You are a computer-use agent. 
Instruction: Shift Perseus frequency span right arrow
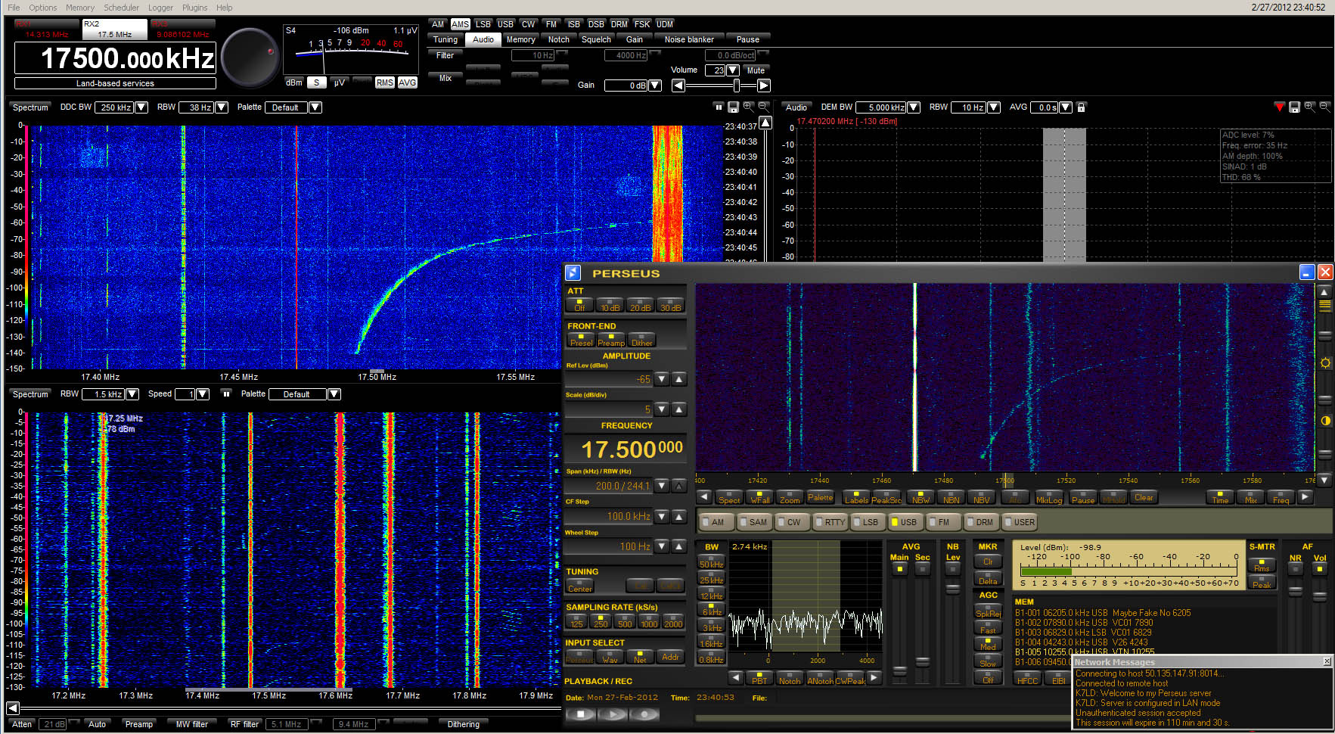click(1306, 497)
